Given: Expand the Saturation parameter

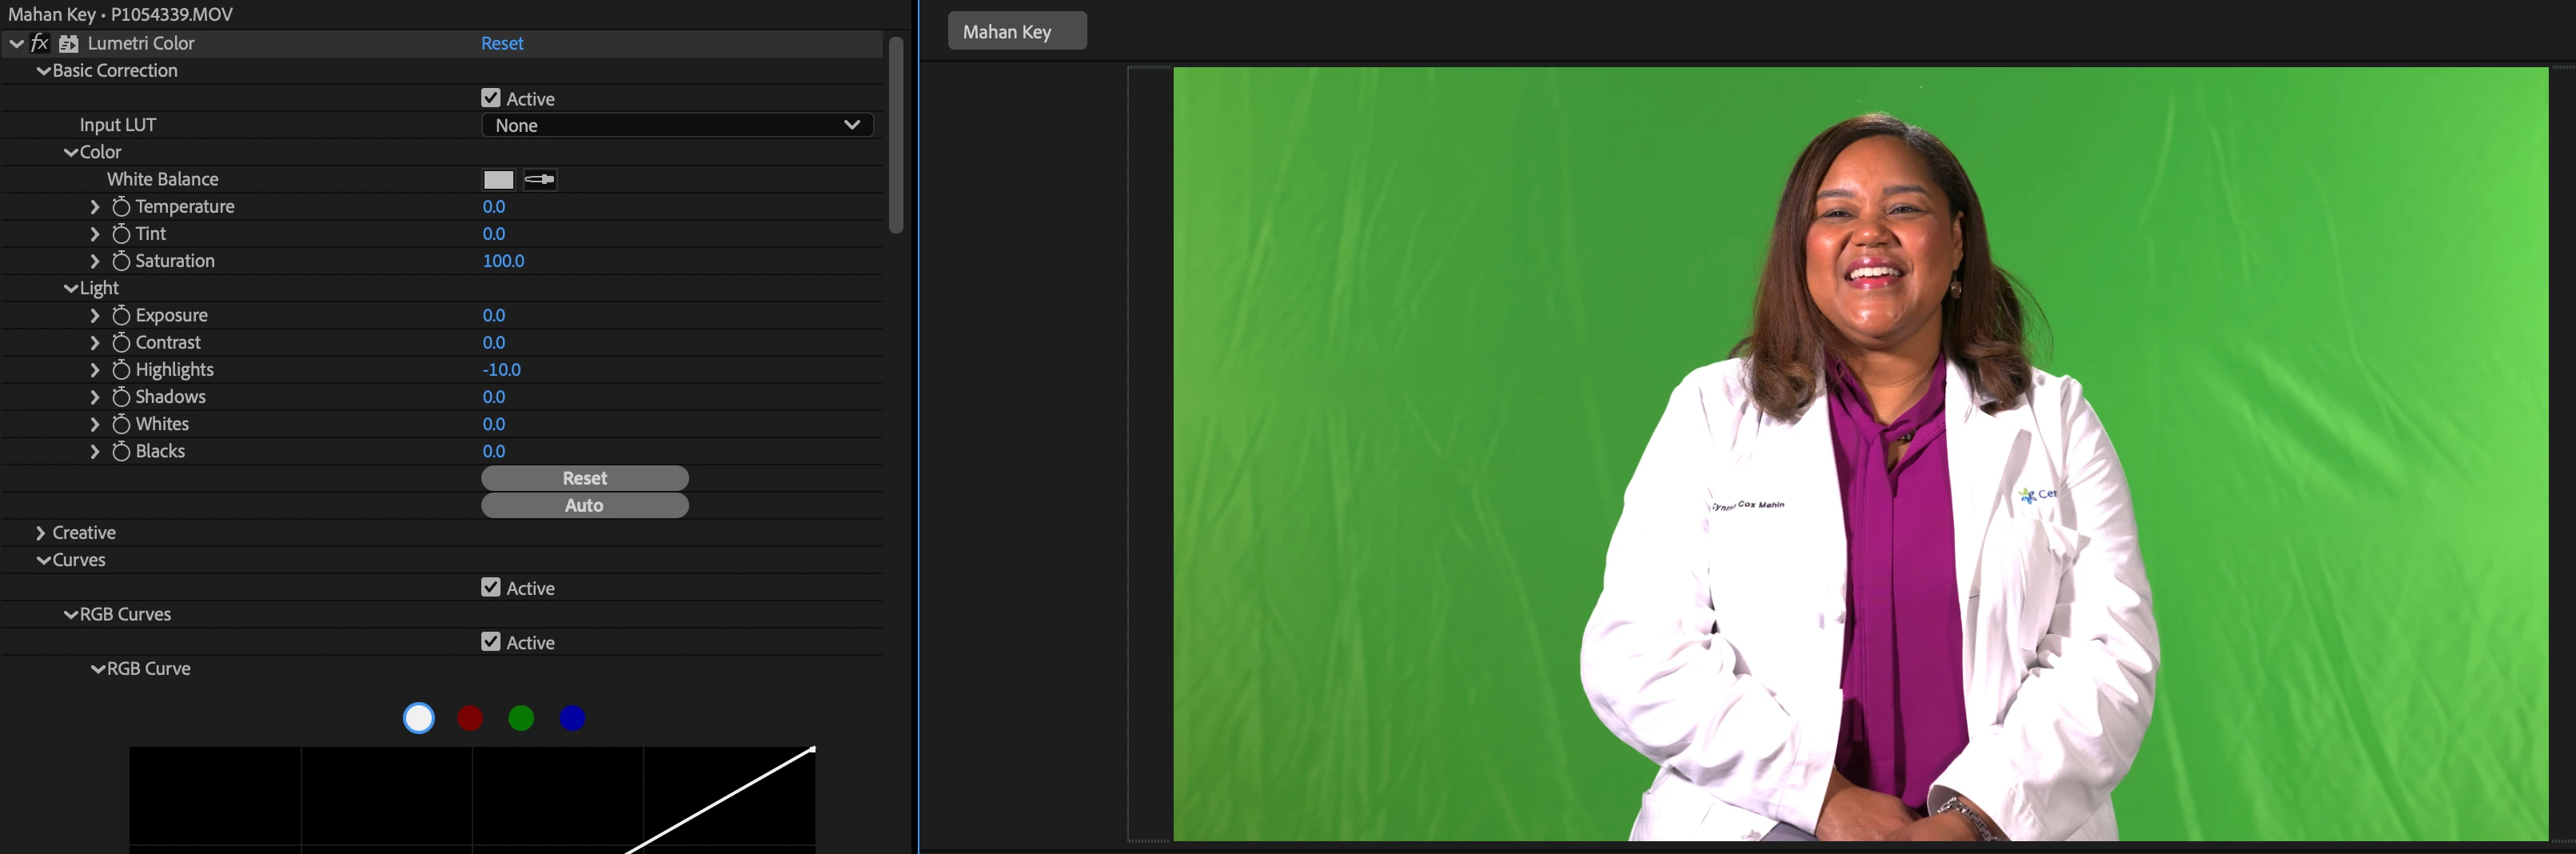Looking at the screenshot, I should pos(95,261).
